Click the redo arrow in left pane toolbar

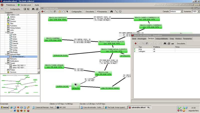(x=6, y=9)
